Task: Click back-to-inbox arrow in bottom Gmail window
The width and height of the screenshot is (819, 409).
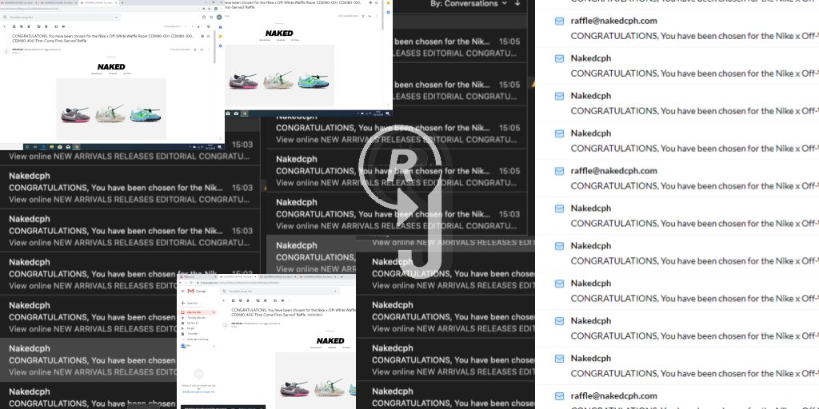Action: point(224,300)
